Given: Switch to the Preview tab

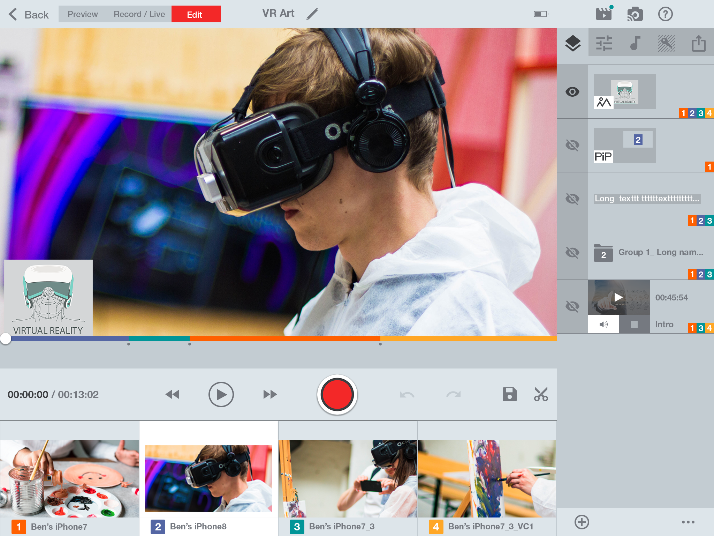Looking at the screenshot, I should 83,14.
